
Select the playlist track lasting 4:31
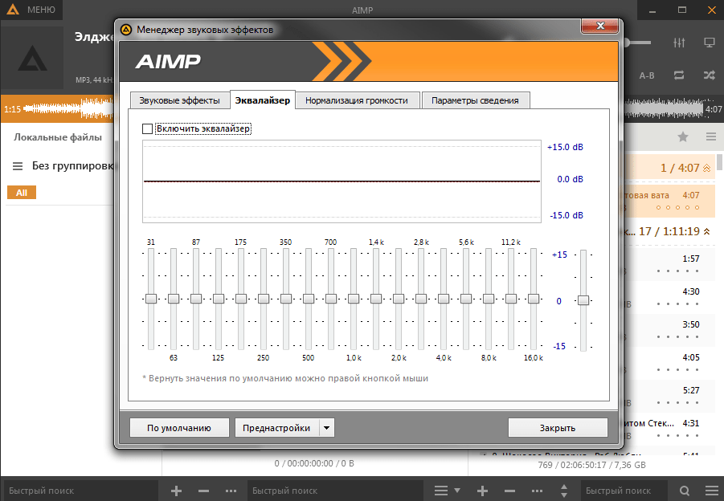669,429
